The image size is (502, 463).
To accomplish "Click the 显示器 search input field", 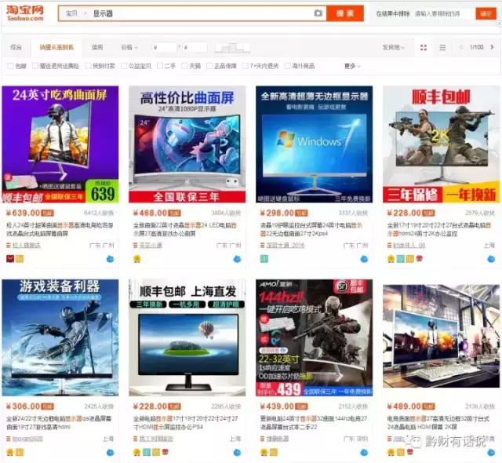I will click(202, 13).
